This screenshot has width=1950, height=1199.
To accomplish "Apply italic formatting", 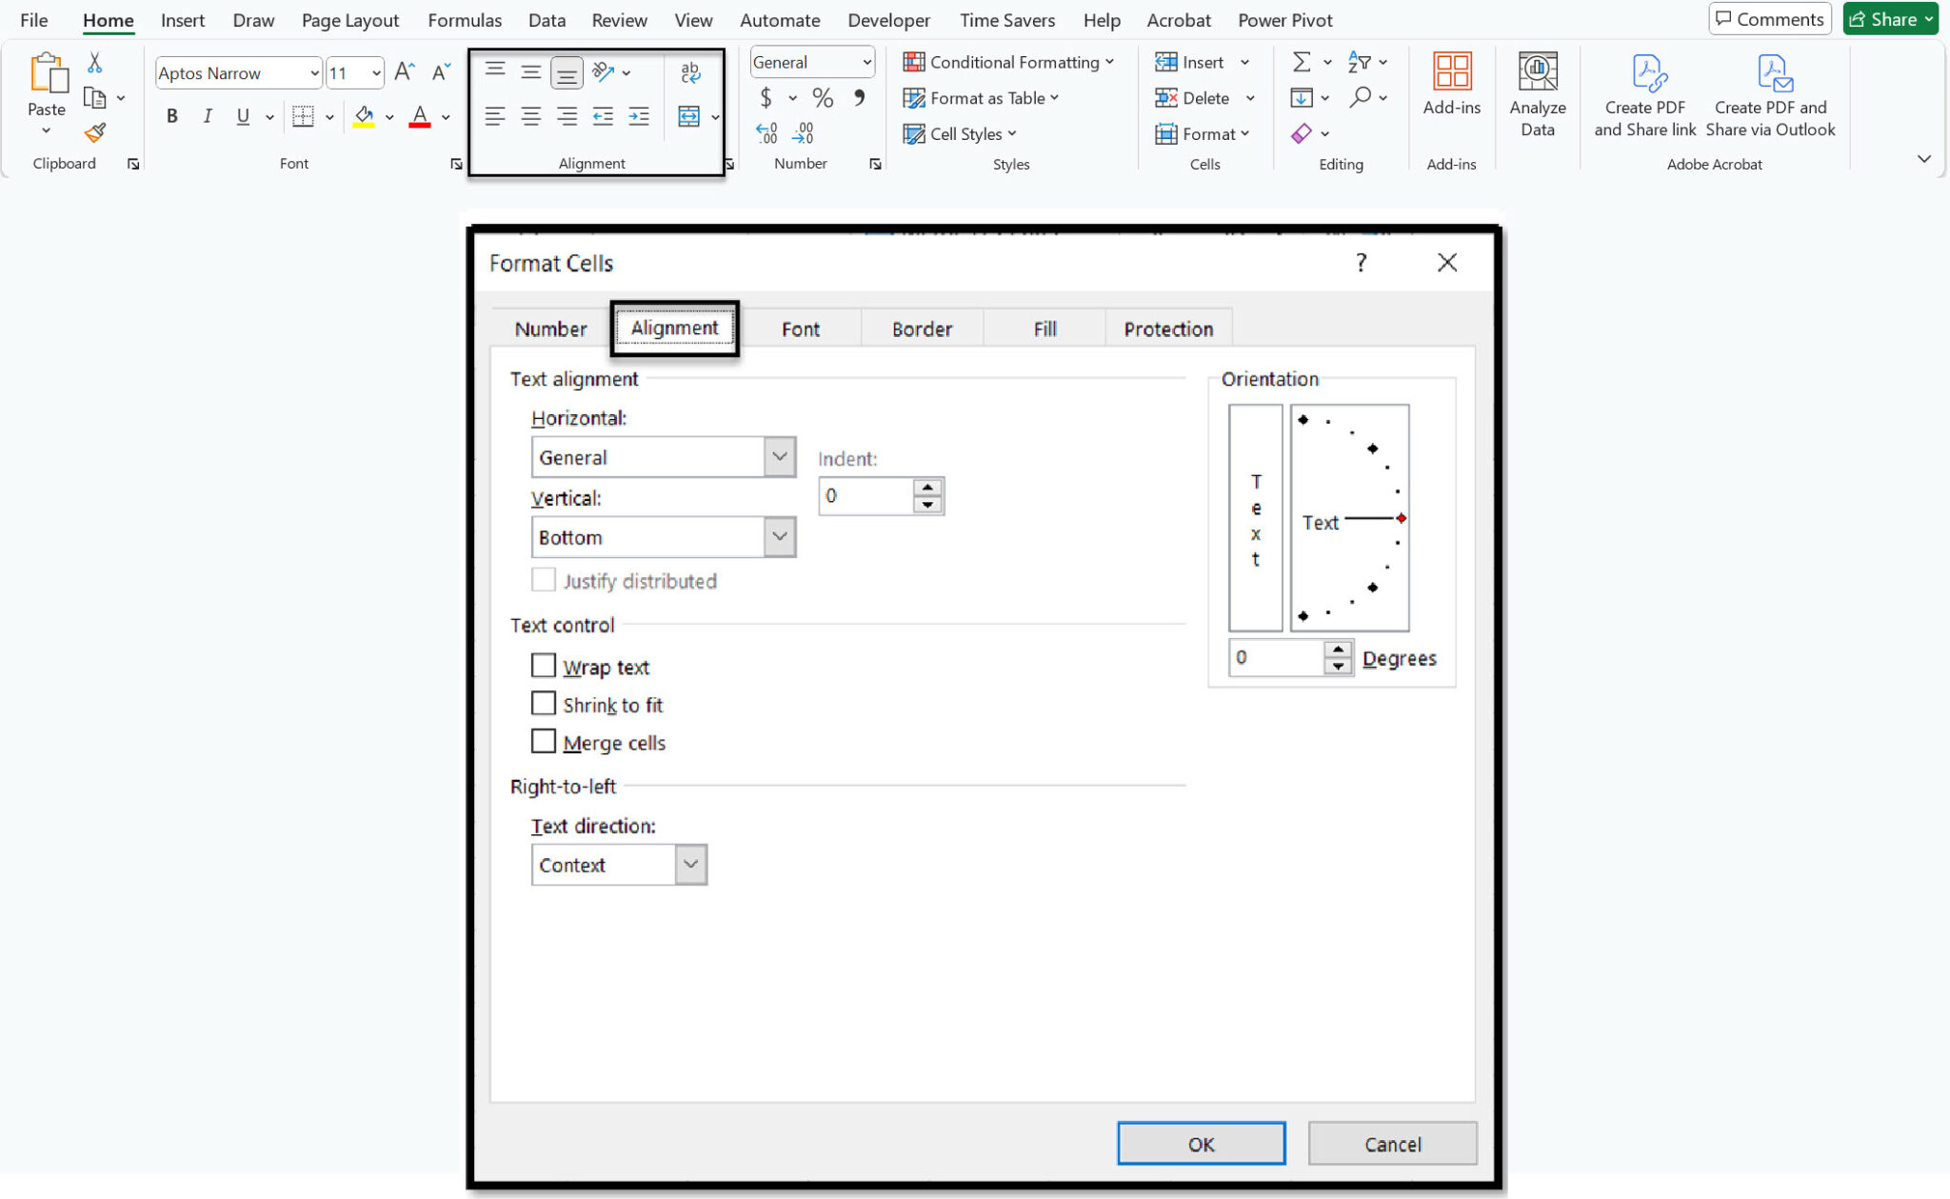I will coord(207,116).
